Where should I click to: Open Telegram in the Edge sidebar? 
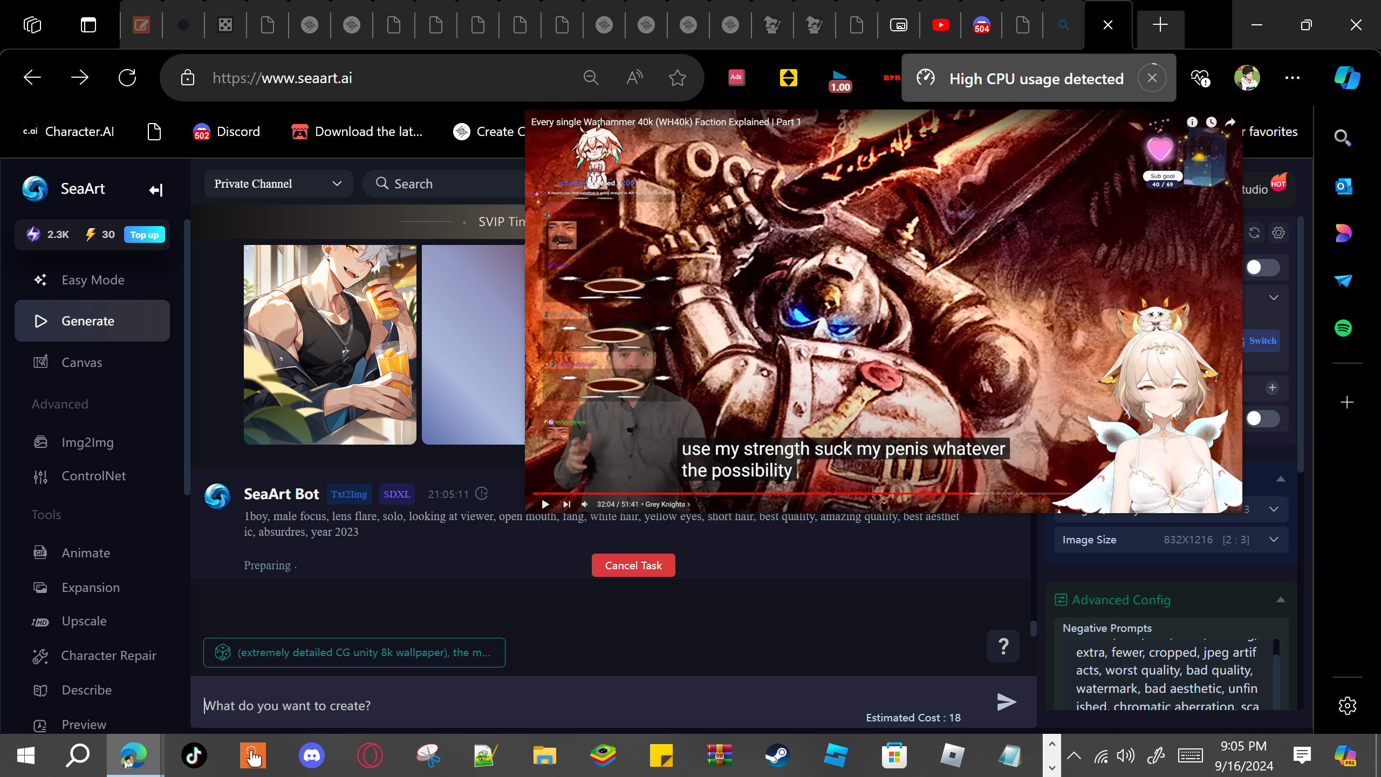1343,281
